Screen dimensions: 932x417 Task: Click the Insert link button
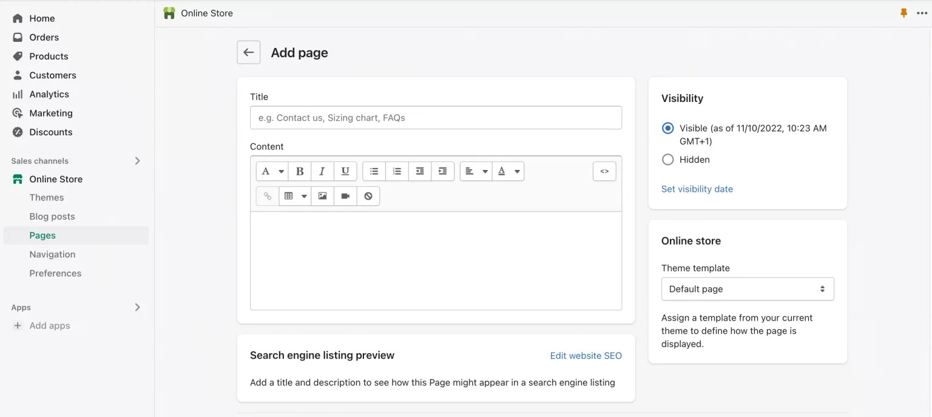point(268,196)
